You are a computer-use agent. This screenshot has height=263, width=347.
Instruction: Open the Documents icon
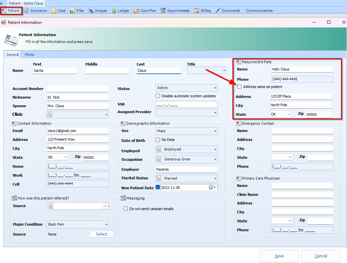coord(227,10)
